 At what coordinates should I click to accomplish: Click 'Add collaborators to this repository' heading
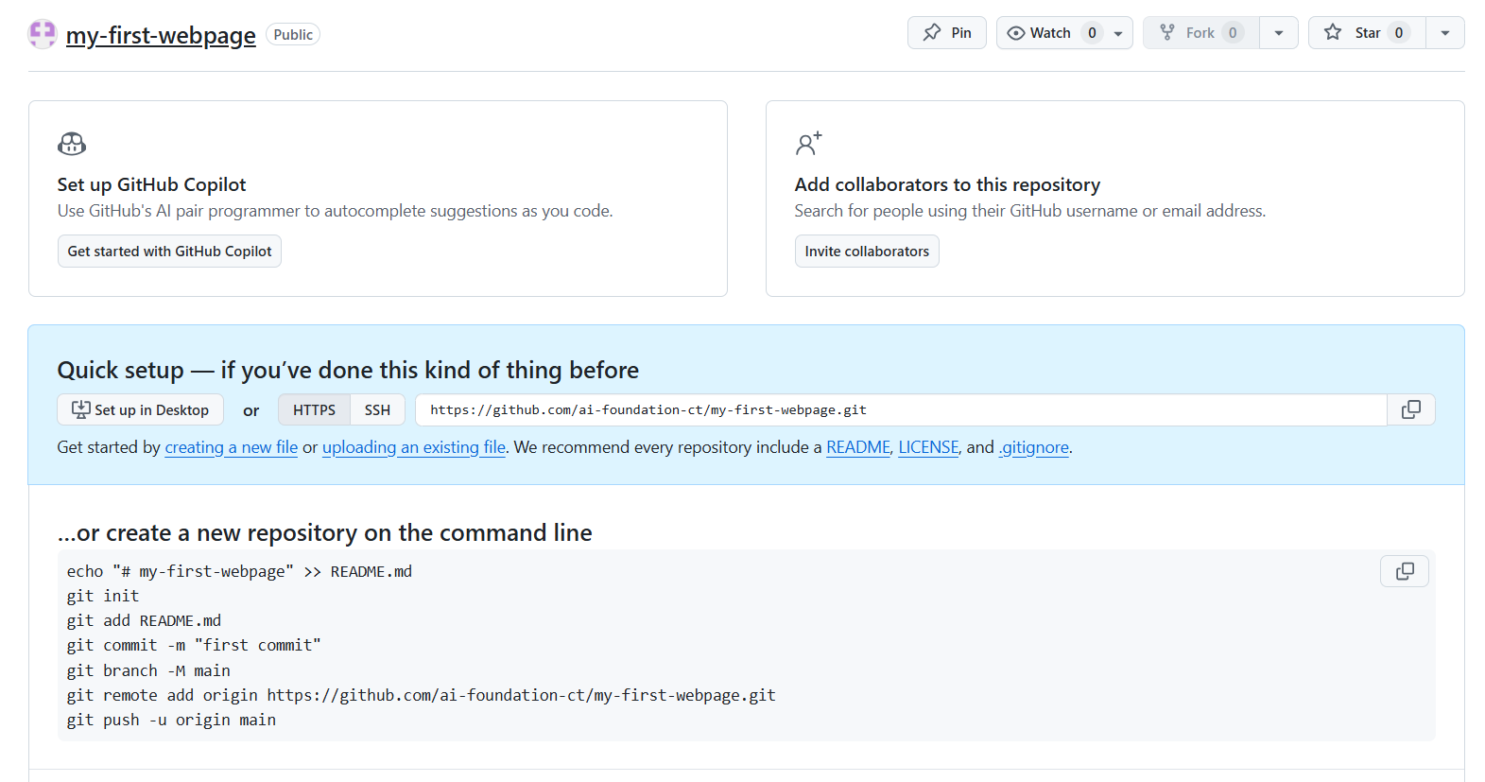pos(947,184)
